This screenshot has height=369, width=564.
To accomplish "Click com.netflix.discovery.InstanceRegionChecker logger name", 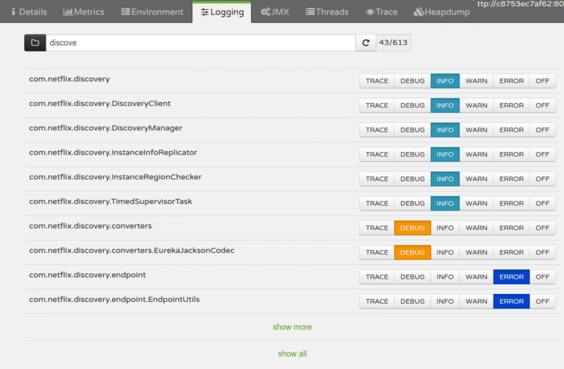I will coord(115,177).
